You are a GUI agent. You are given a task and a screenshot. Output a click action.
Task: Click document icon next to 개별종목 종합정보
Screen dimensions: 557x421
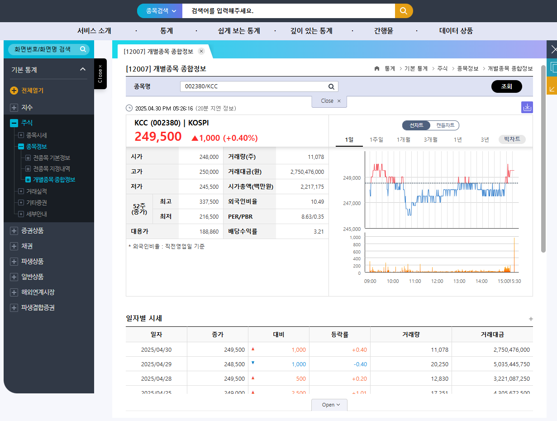[28, 180]
